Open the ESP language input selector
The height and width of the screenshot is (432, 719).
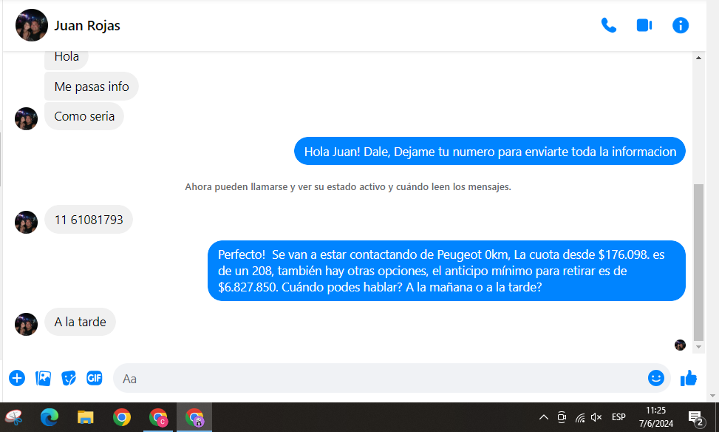click(619, 417)
